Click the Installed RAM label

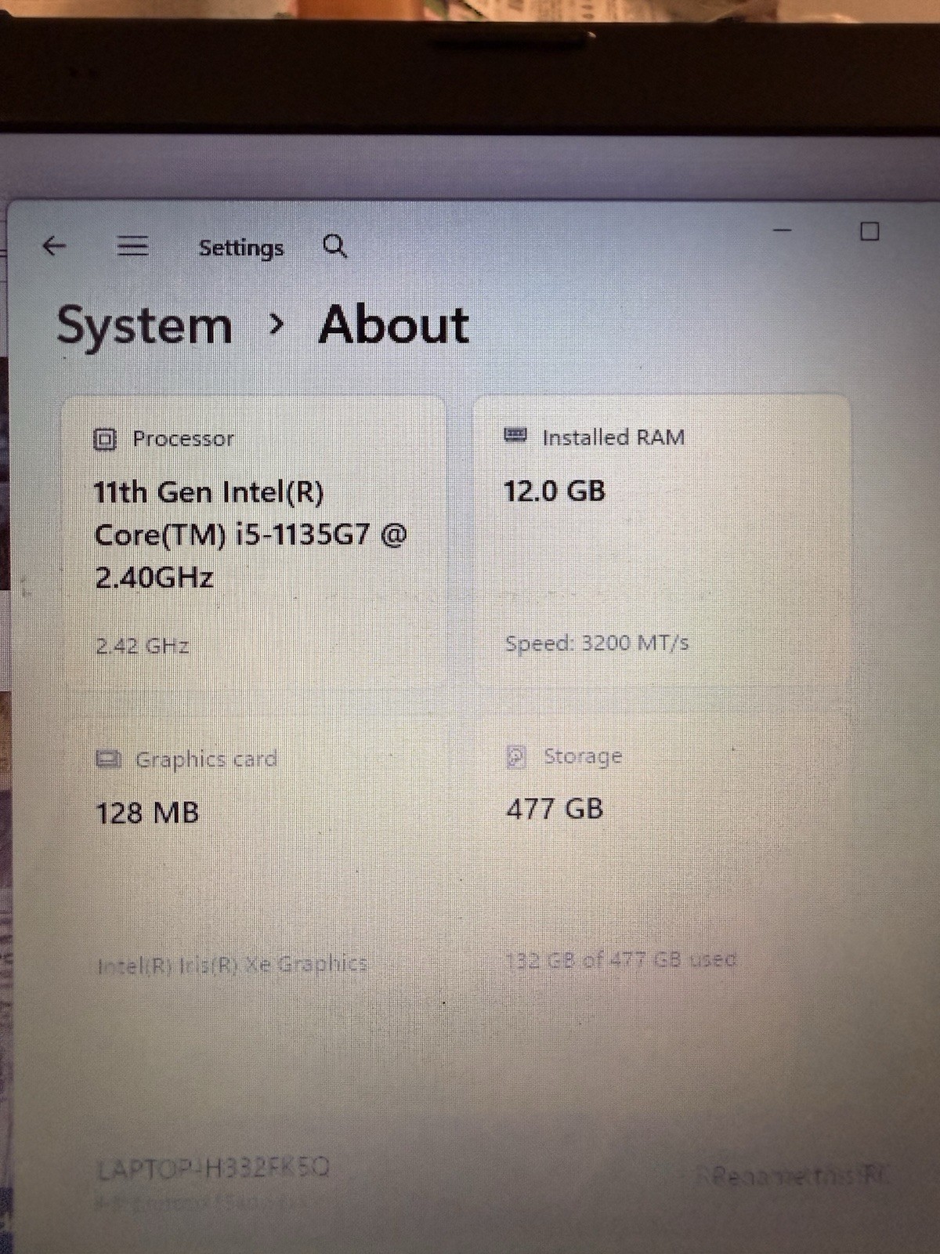click(x=614, y=437)
